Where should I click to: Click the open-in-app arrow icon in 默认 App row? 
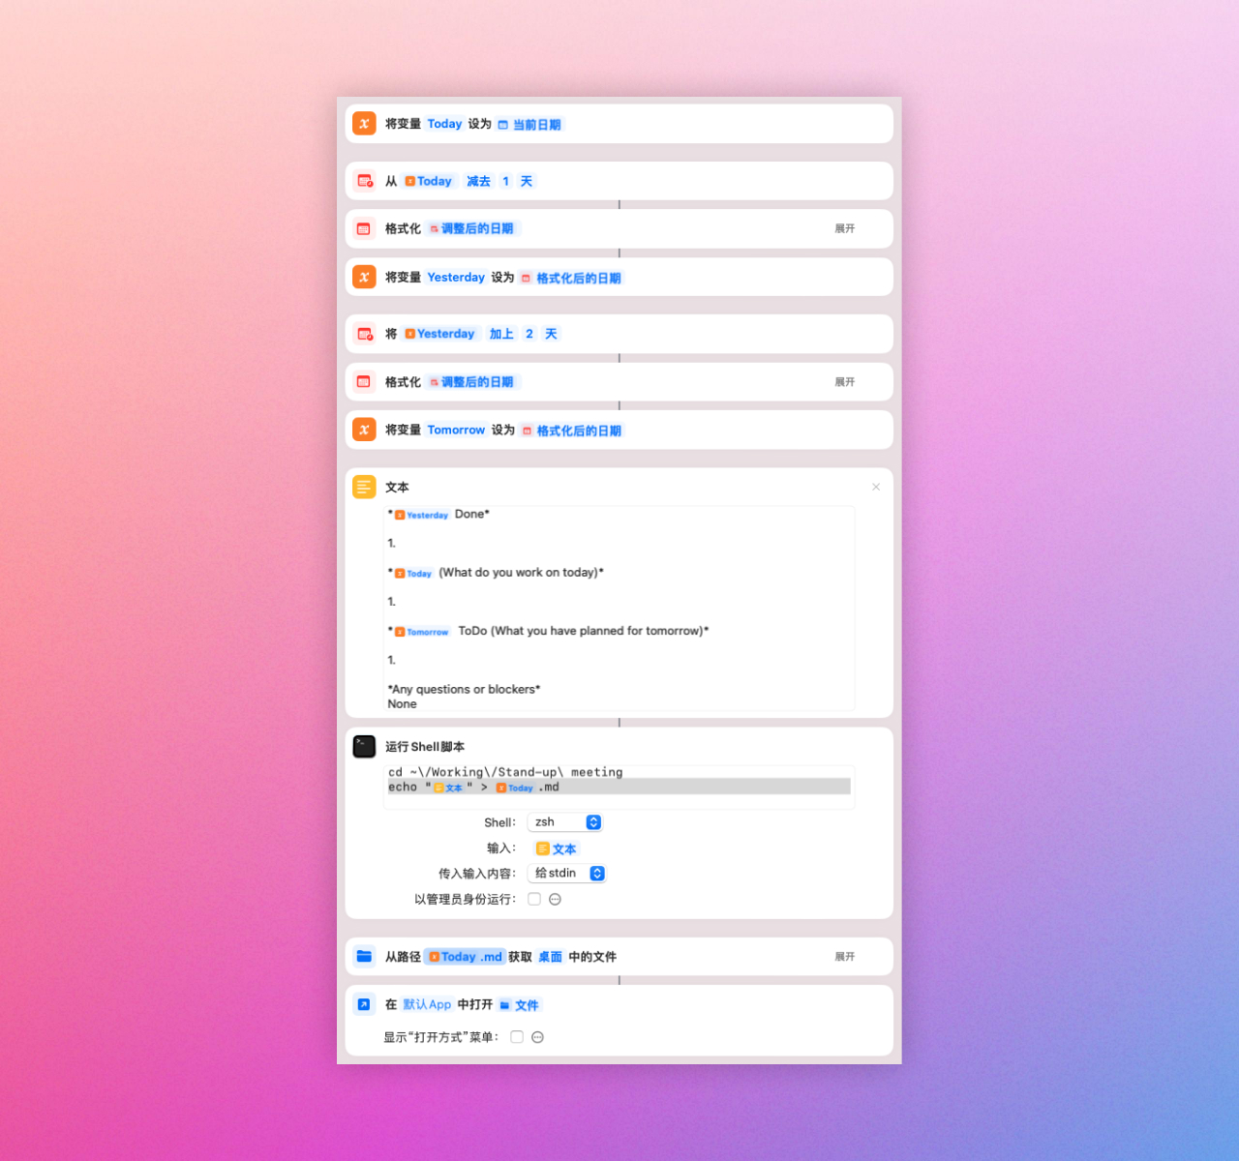tap(364, 1004)
